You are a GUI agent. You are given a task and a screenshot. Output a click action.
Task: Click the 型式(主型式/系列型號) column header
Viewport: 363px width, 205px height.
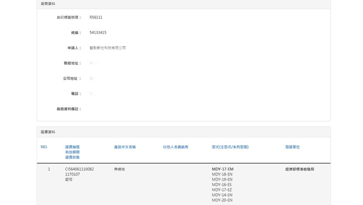pyautogui.click(x=230, y=147)
